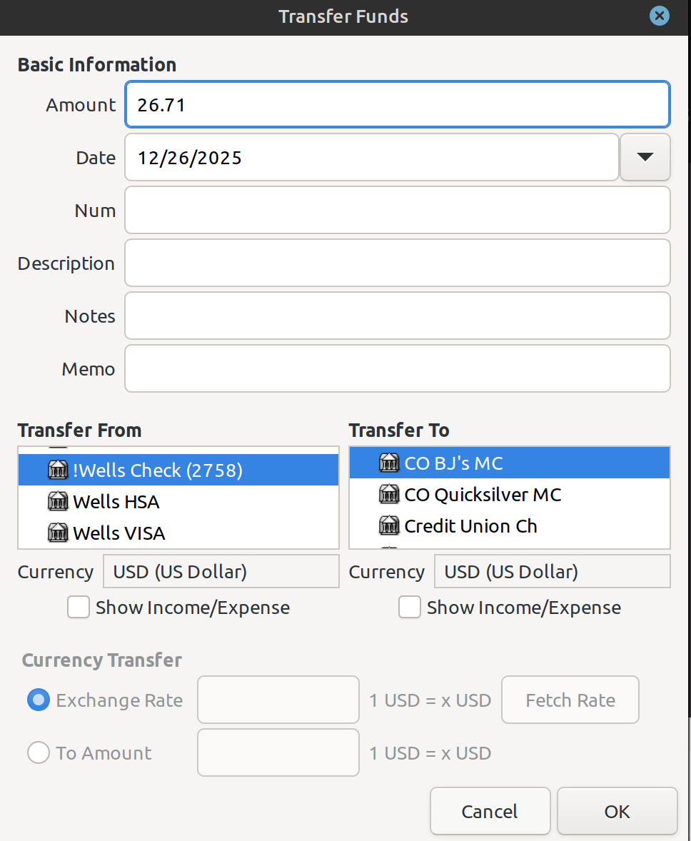Click the bank icon beside Credit Union Ch
This screenshot has height=841, width=691.
[x=389, y=526]
